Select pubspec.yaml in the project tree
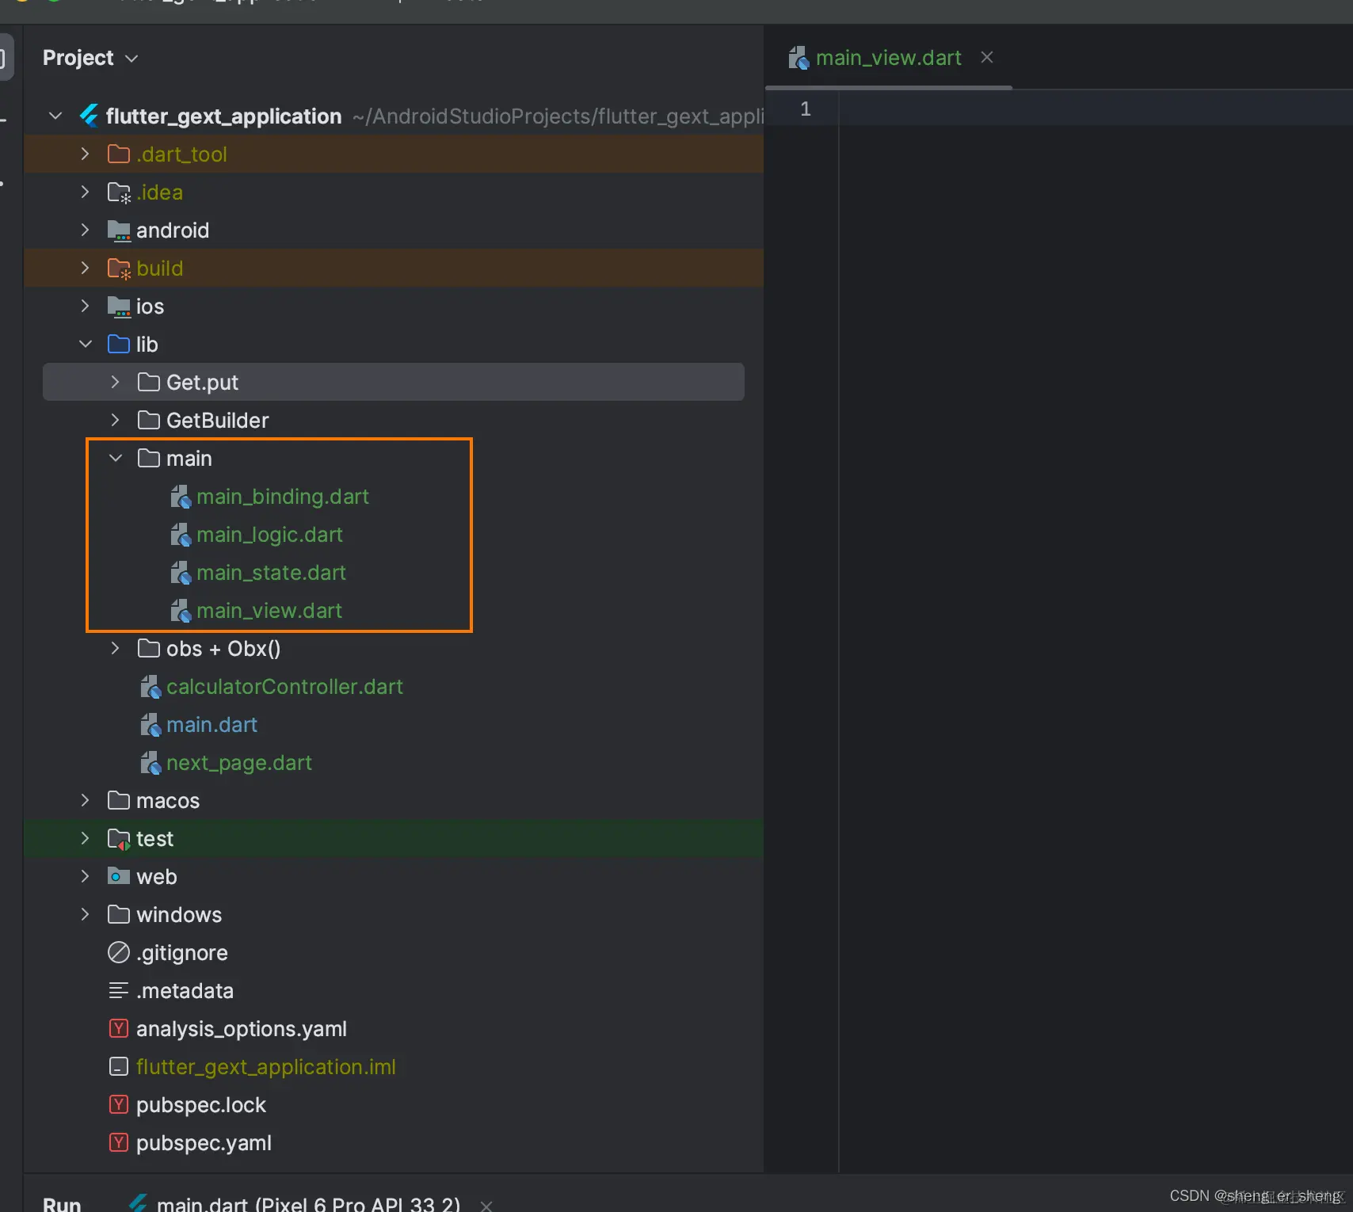This screenshot has width=1353, height=1212. coord(204,1142)
